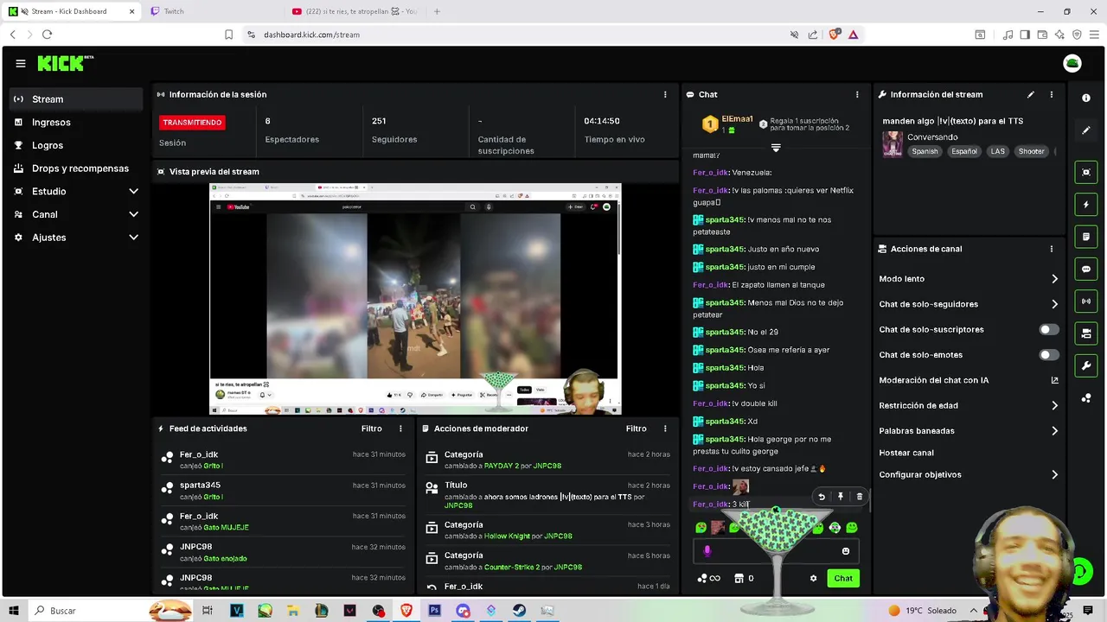Open the three-dot menu of Acciones de canal
The width and height of the screenshot is (1107, 622).
click(1052, 249)
